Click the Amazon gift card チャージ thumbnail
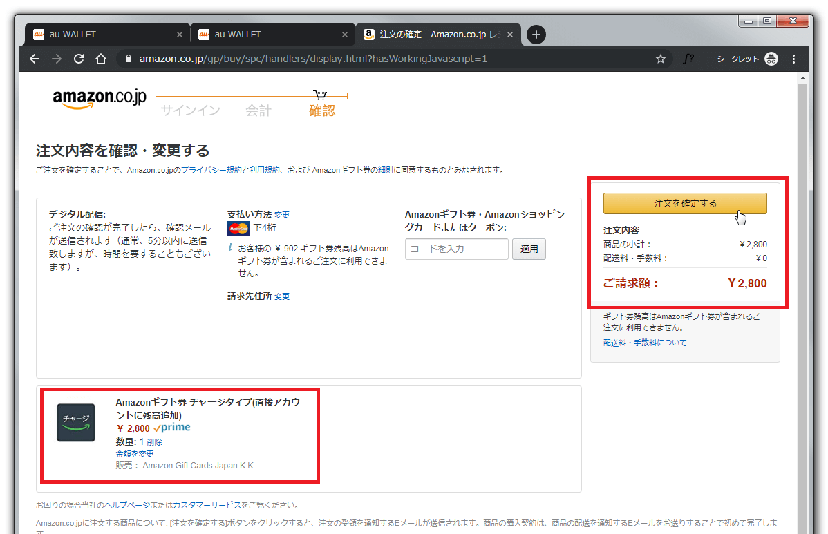 tap(76, 422)
